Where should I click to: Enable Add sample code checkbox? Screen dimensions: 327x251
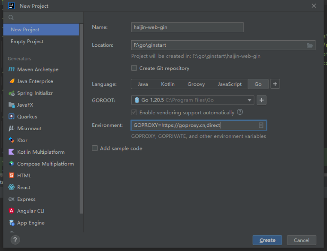95,148
